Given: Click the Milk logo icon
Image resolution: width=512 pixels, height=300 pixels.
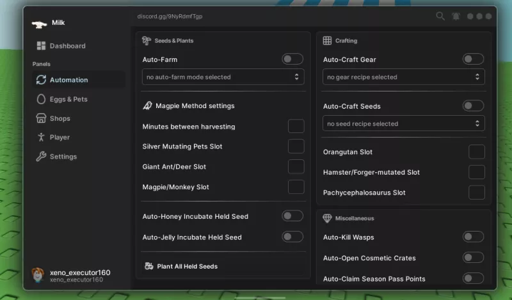Looking at the screenshot, I should pyautogui.click(x=39, y=24).
